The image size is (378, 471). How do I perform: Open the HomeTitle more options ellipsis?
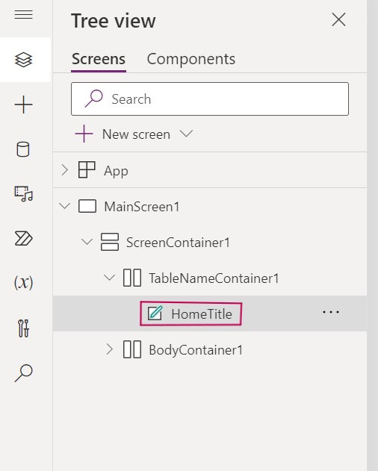331,312
